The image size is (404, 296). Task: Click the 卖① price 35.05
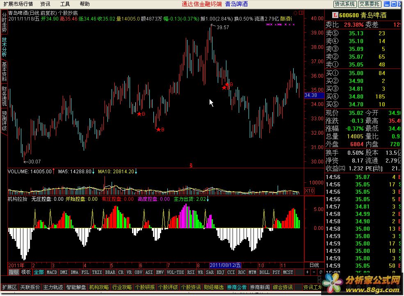click(356, 64)
